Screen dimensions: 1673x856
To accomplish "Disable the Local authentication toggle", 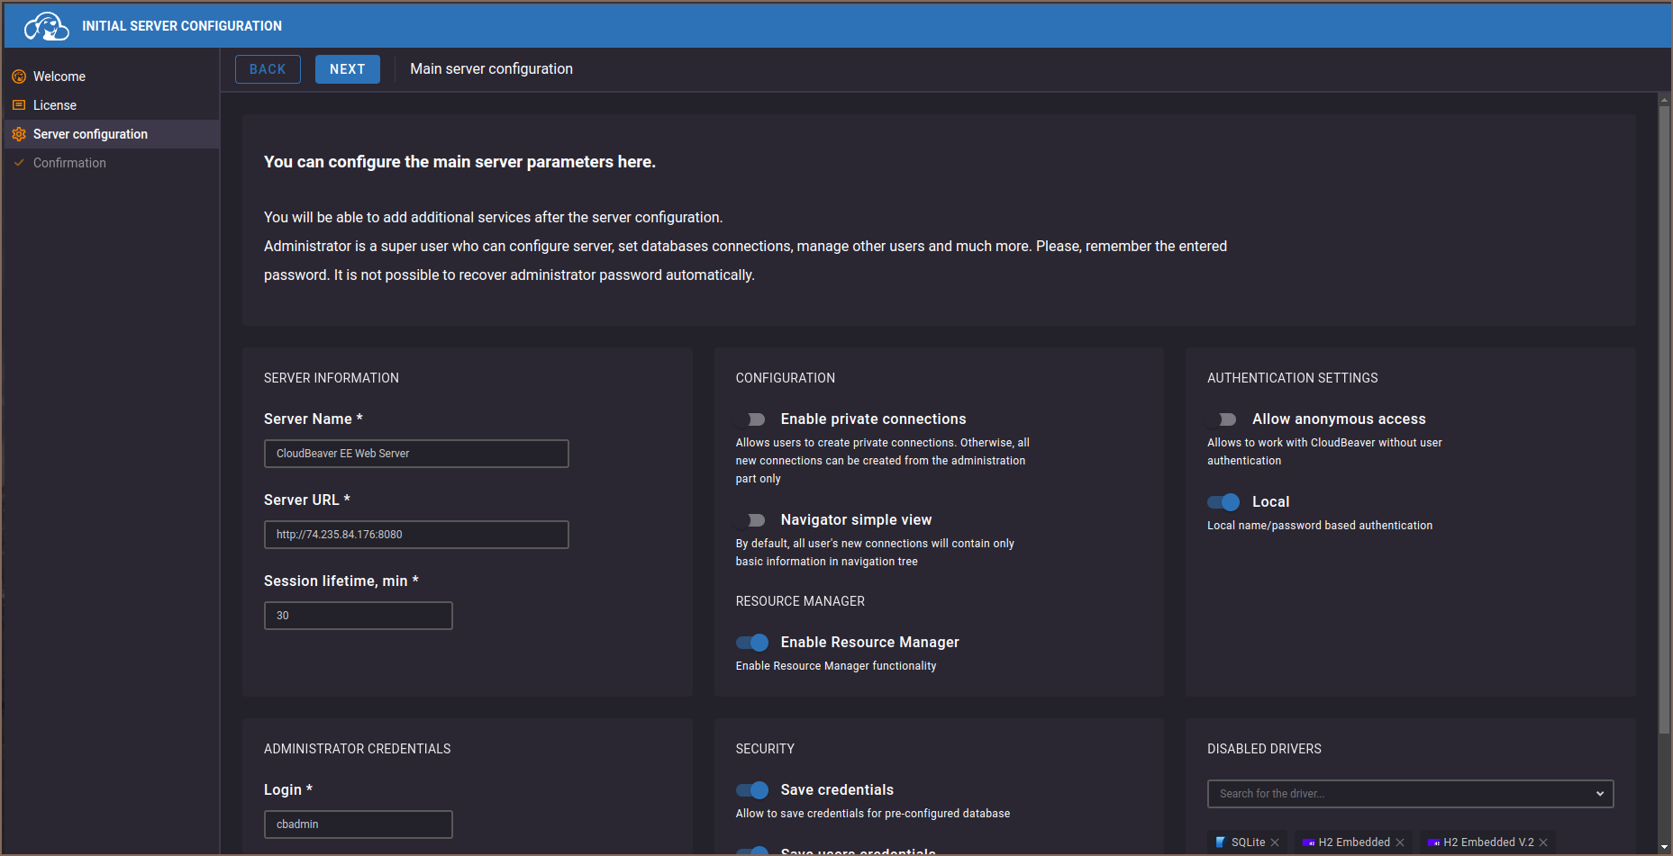I will pos(1223,502).
